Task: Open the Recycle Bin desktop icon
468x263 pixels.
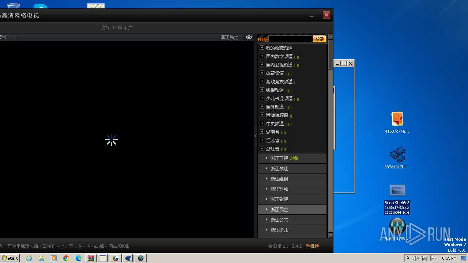Action: [x=14, y=5]
